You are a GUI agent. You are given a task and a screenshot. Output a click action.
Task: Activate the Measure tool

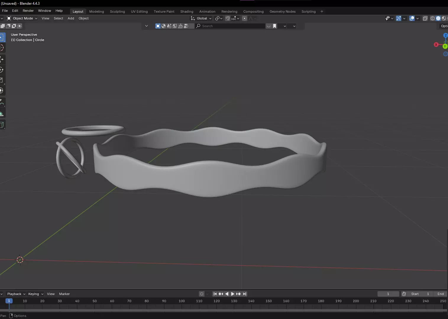(x=2, y=113)
